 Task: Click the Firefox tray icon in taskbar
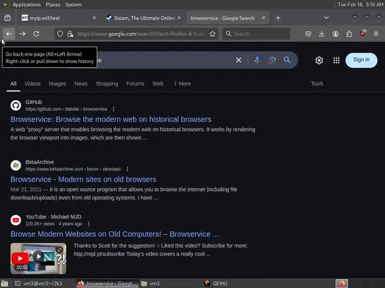[x=342, y=283]
